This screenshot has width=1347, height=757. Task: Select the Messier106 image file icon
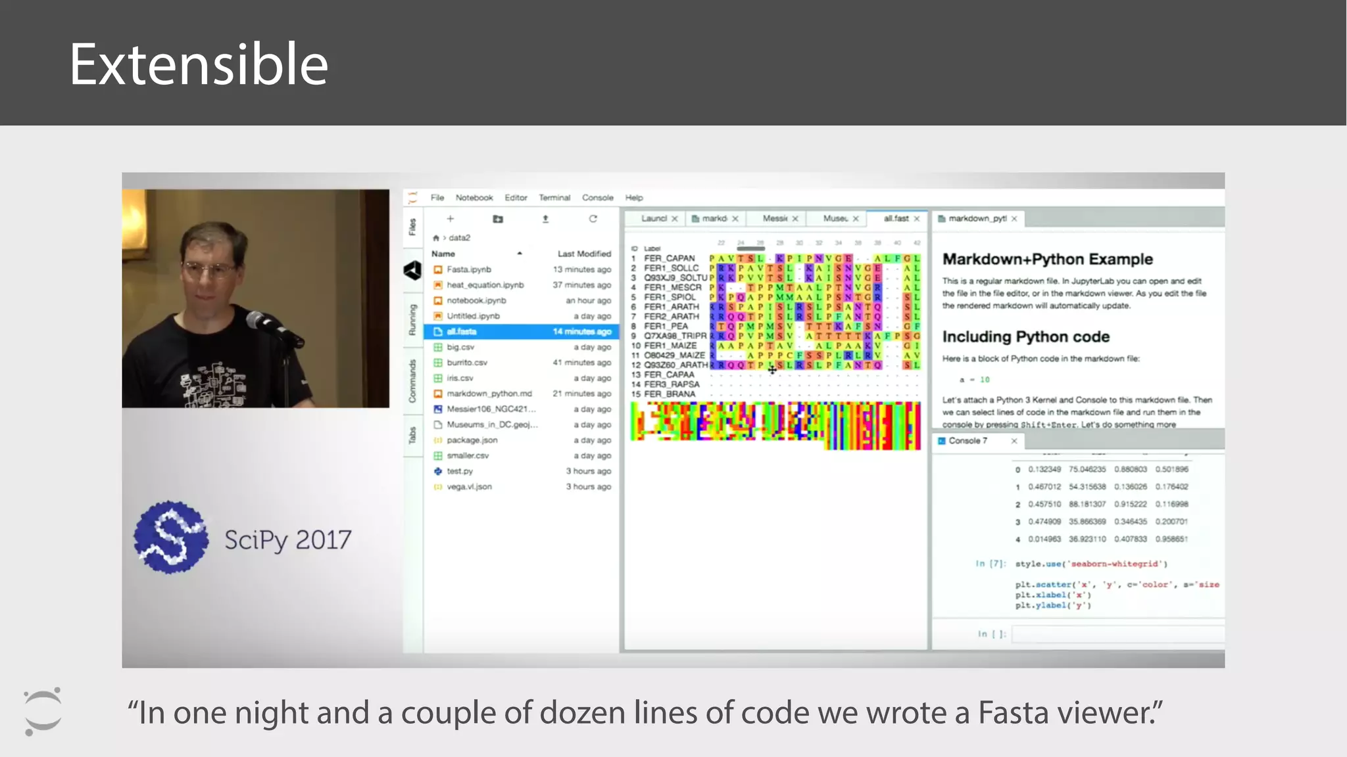[438, 409]
